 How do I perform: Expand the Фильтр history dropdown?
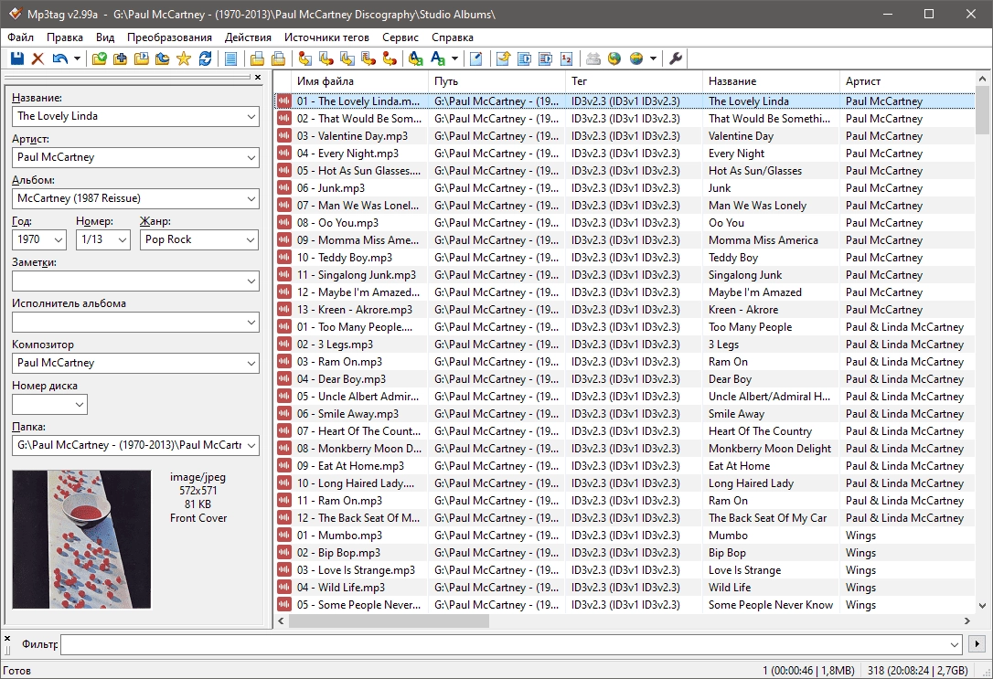[x=955, y=645]
